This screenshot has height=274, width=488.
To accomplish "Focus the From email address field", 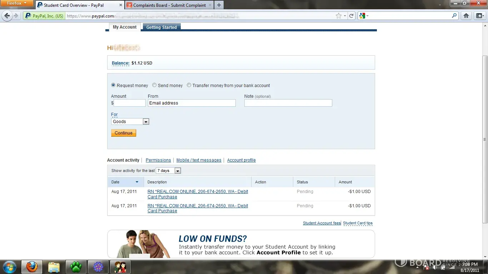I will tap(192, 103).
